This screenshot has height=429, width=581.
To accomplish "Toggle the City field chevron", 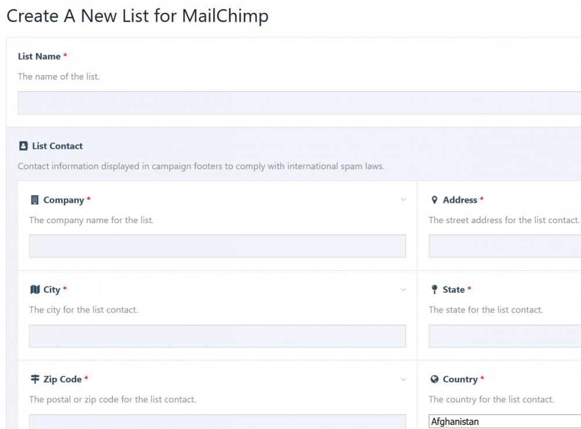I will (403, 289).
